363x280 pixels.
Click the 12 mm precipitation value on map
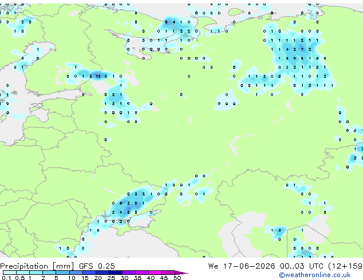click(98, 76)
